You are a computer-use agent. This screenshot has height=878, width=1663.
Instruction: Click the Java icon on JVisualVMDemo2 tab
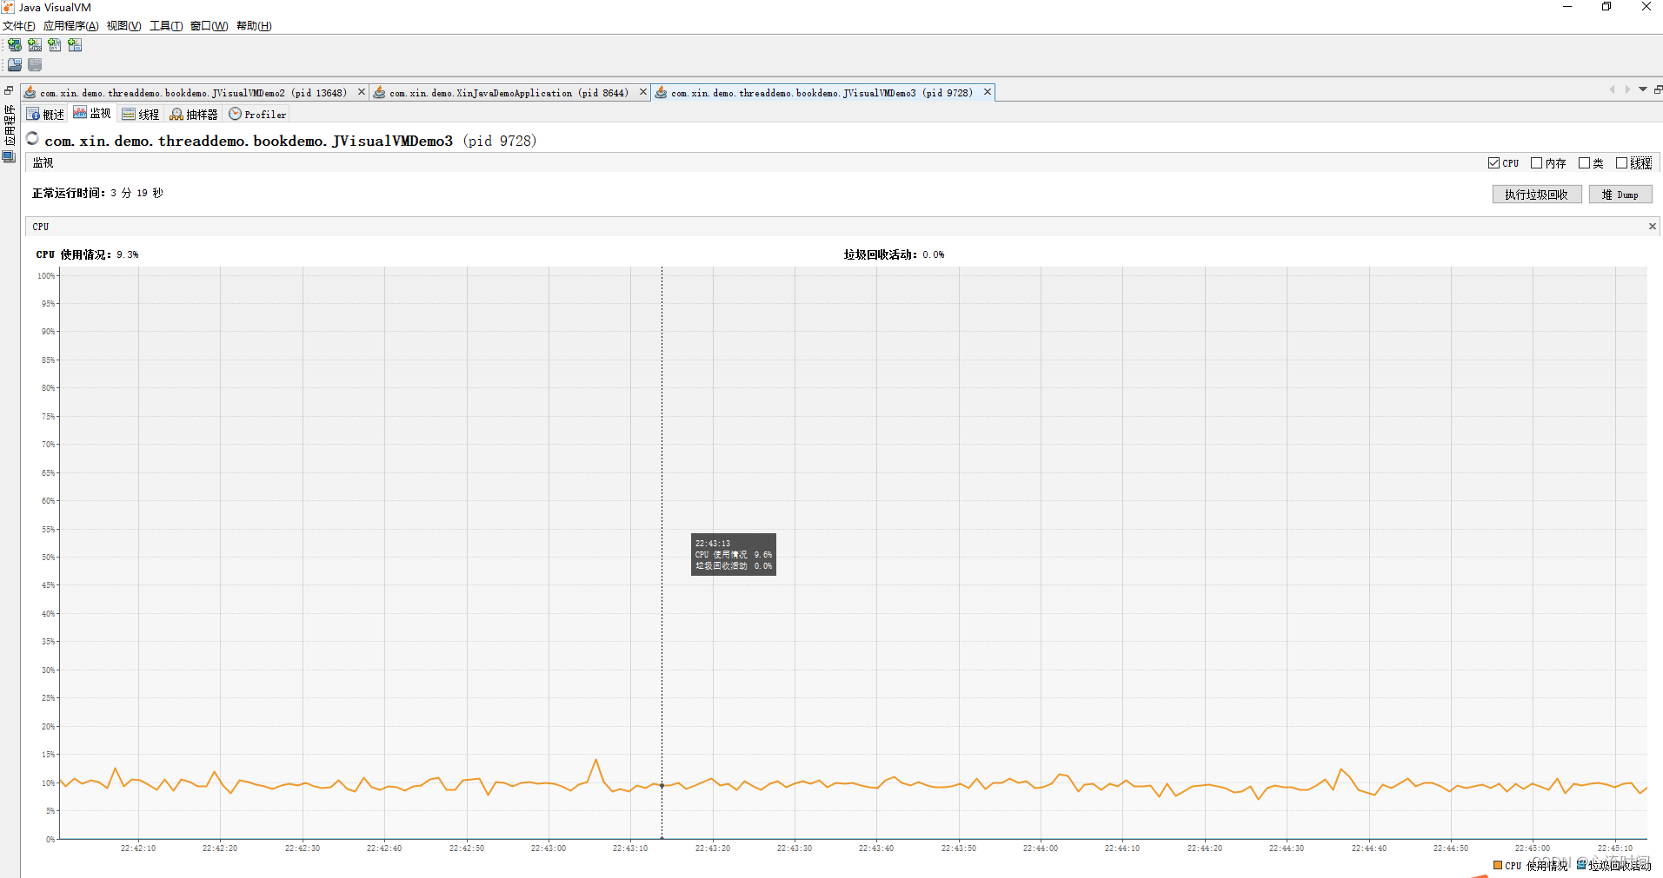tap(30, 93)
